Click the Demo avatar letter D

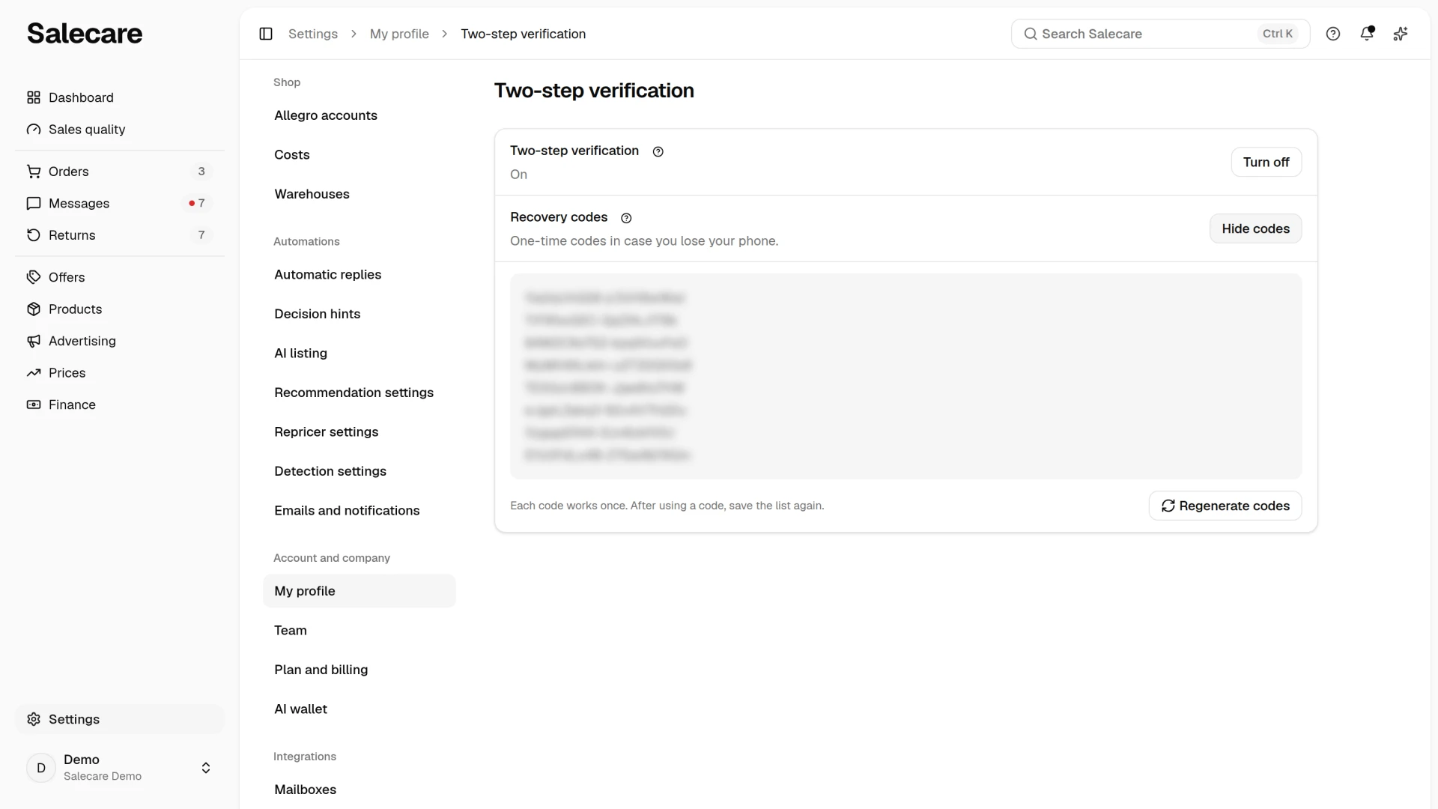pyautogui.click(x=41, y=768)
